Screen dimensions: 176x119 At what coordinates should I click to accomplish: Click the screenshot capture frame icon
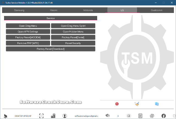[42, 116]
